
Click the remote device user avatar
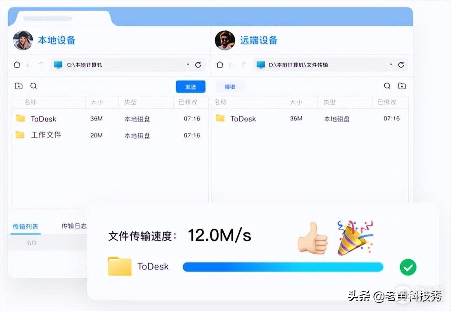point(225,40)
